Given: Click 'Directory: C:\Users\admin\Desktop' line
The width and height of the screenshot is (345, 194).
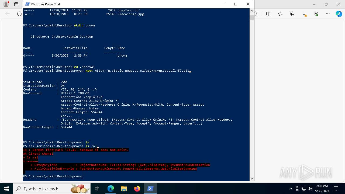Looking at the screenshot, I should pos(62,37).
